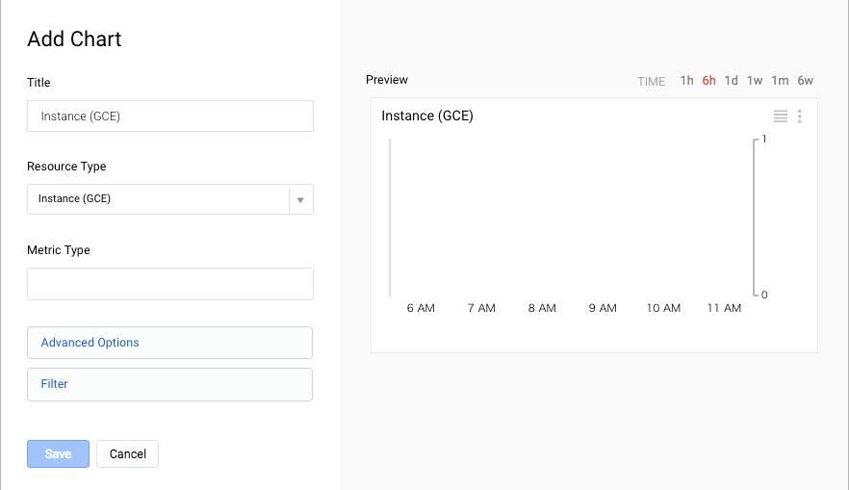Select the 6h time range
This screenshot has width=849, height=490.
pos(708,81)
